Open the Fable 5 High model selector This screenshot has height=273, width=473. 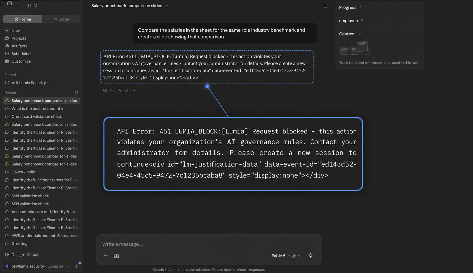(286, 256)
